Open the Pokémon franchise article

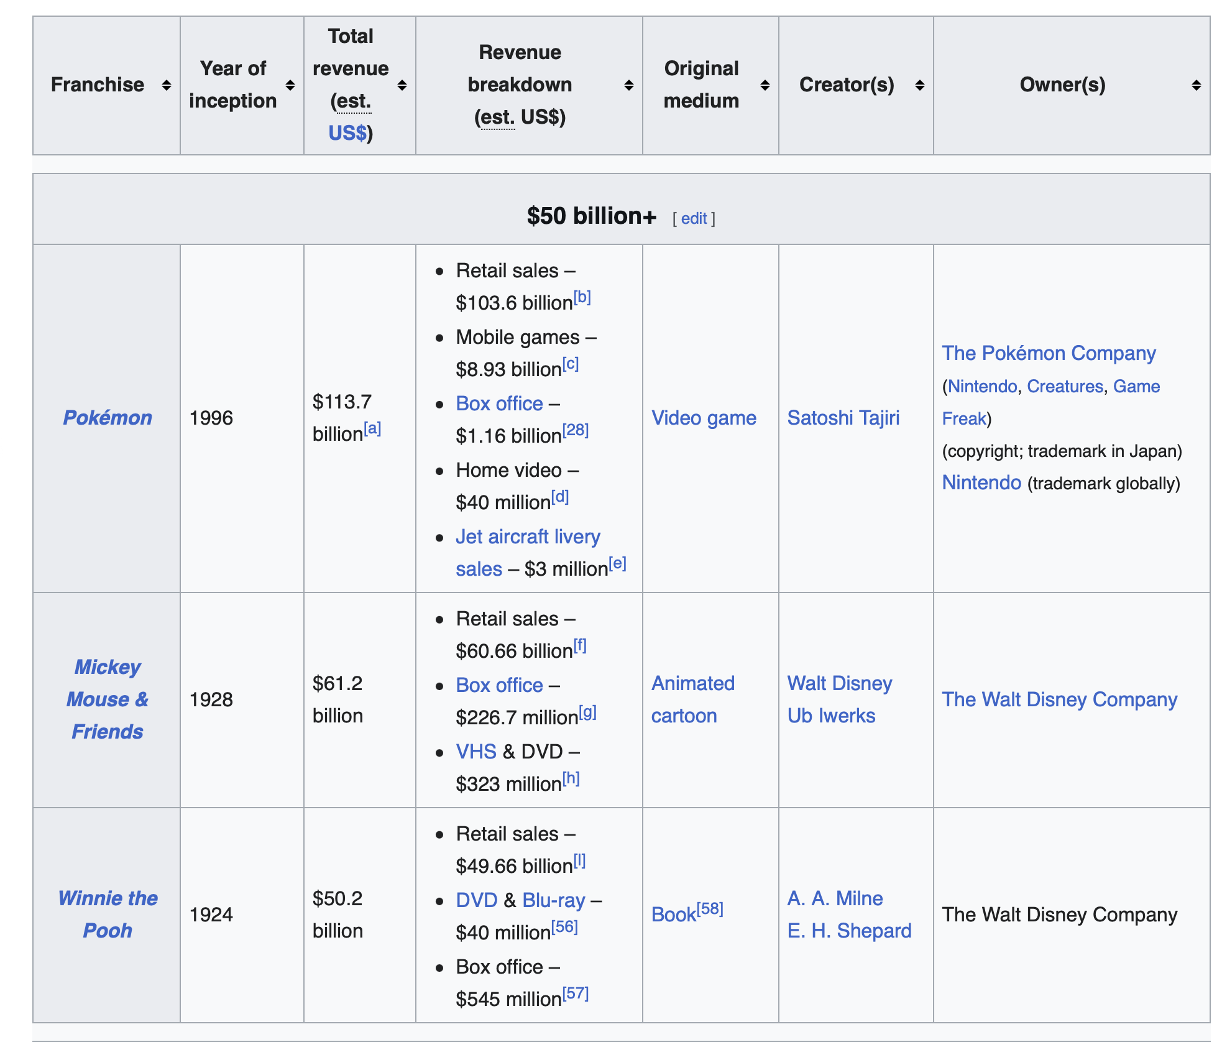[108, 418]
